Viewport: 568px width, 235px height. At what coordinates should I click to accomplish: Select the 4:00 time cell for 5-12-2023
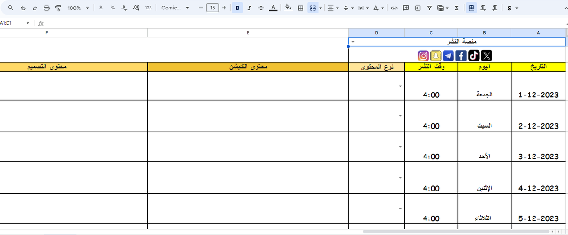431,209
